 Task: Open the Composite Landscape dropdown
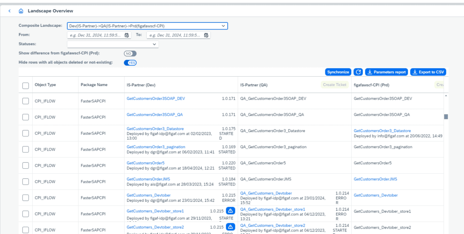tap(147, 26)
